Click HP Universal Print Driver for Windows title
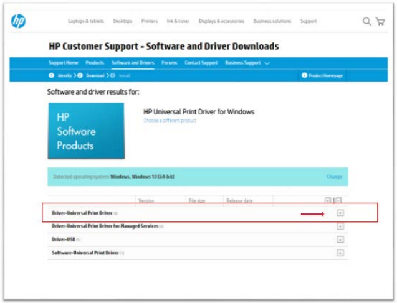The width and height of the screenshot is (397, 303). [199, 112]
